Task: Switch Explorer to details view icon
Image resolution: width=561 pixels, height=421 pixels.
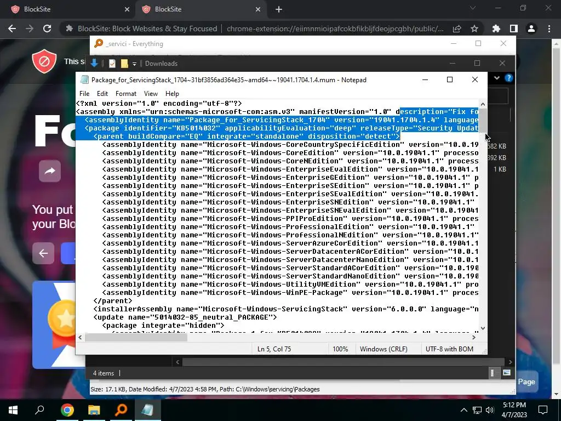Action: tap(493, 373)
